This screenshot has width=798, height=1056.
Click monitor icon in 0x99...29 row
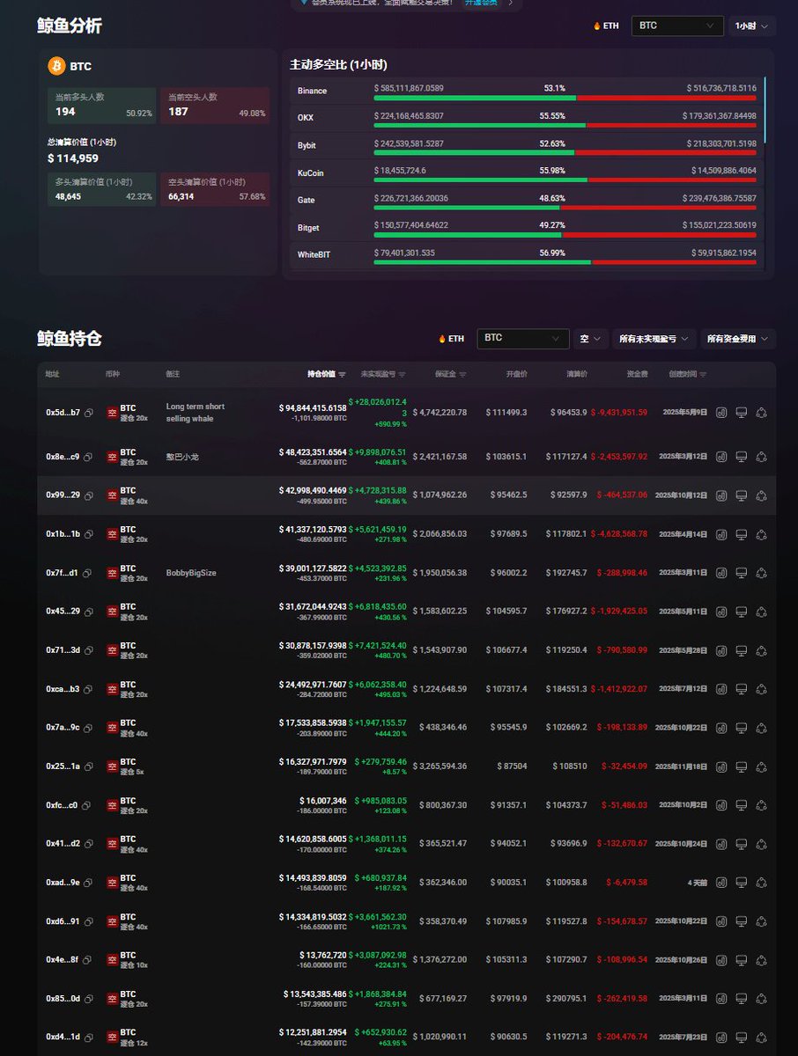[x=742, y=495]
